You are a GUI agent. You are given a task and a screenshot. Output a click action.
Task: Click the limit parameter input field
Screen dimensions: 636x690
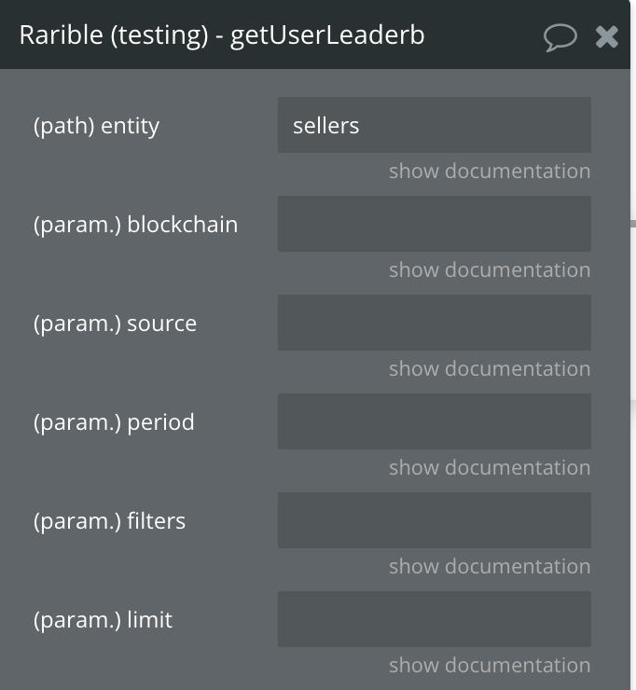tap(434, 619)
